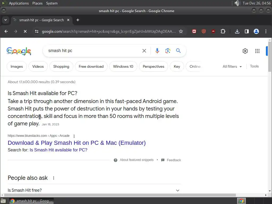272x204 pixels.
Task: Search by image with Google Lens
Action: tap(168, 51)
